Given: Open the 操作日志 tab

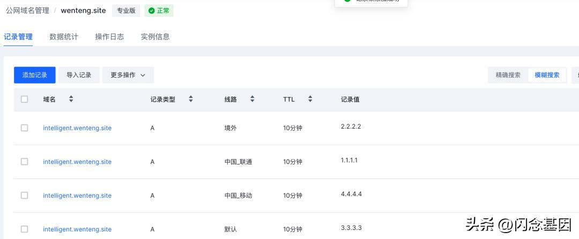Looking at the screenshot, I should click(109, 36).
